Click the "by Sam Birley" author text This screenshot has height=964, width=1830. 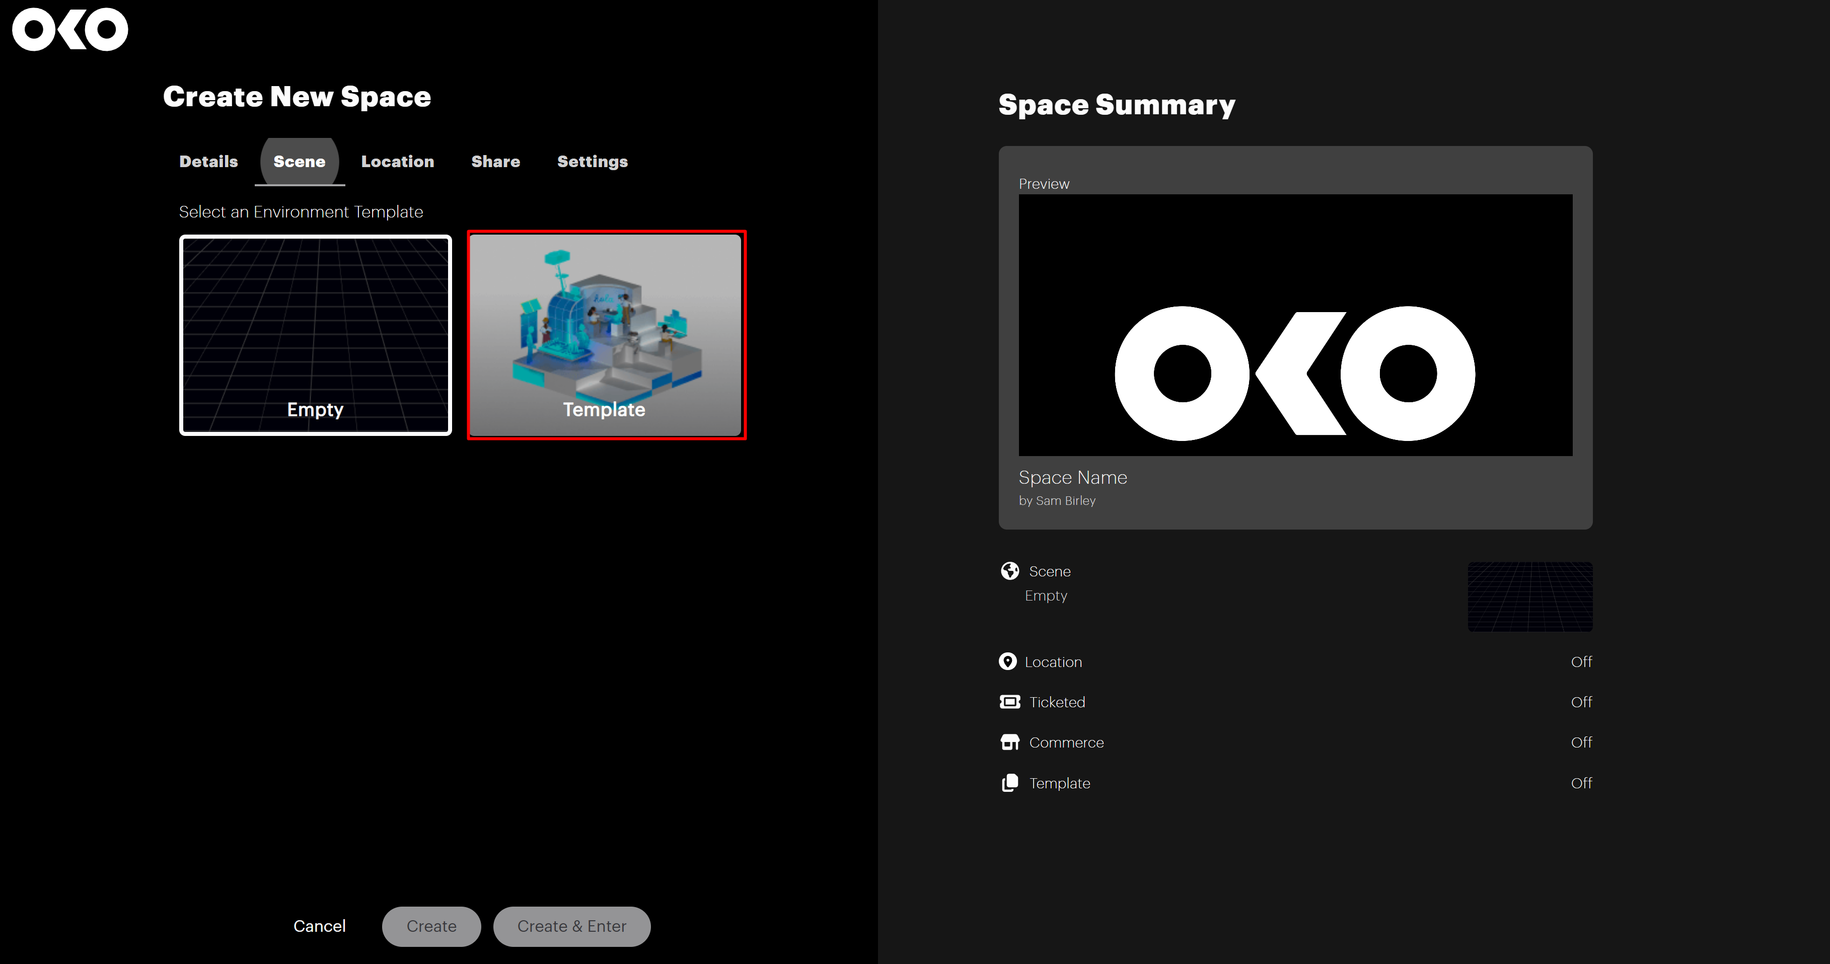coord(1057,501)
